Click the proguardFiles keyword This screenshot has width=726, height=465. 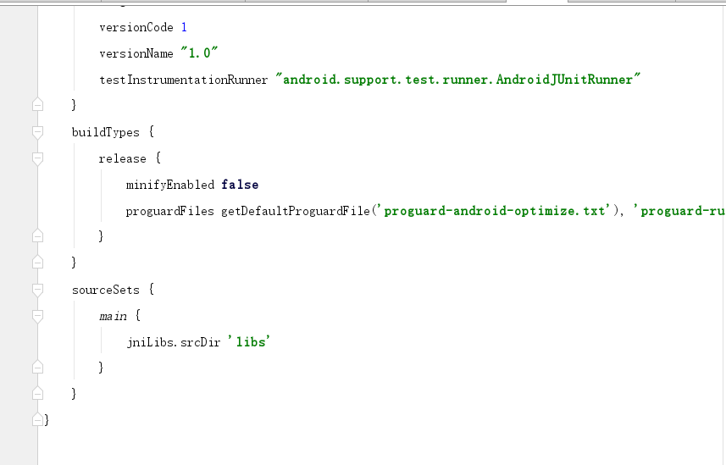[170, 211]
